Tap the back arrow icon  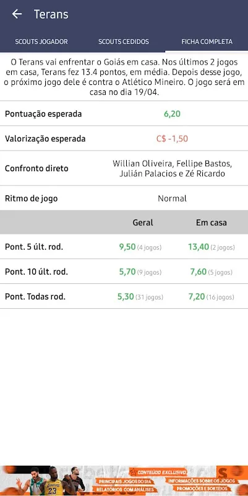pos(17,14)
